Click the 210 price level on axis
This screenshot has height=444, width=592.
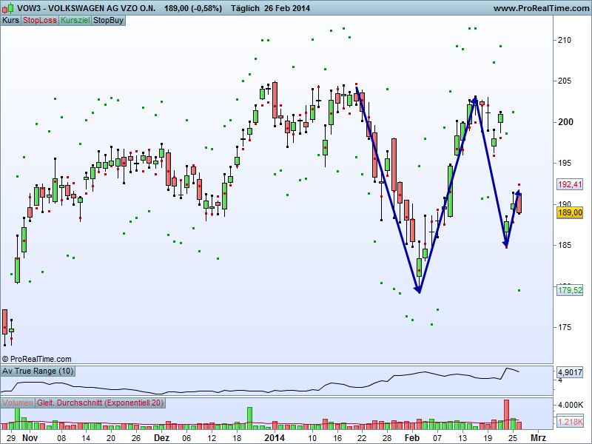click(565, 40)
